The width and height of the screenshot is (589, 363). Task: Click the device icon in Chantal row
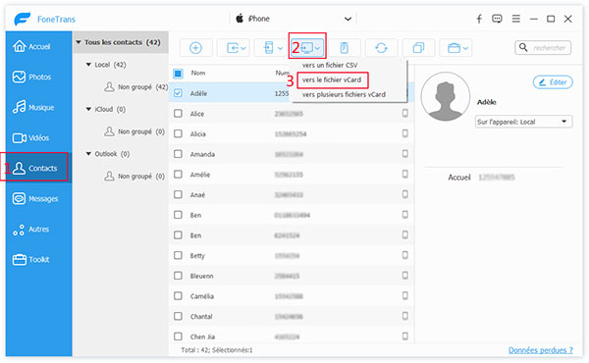(405, 316)
